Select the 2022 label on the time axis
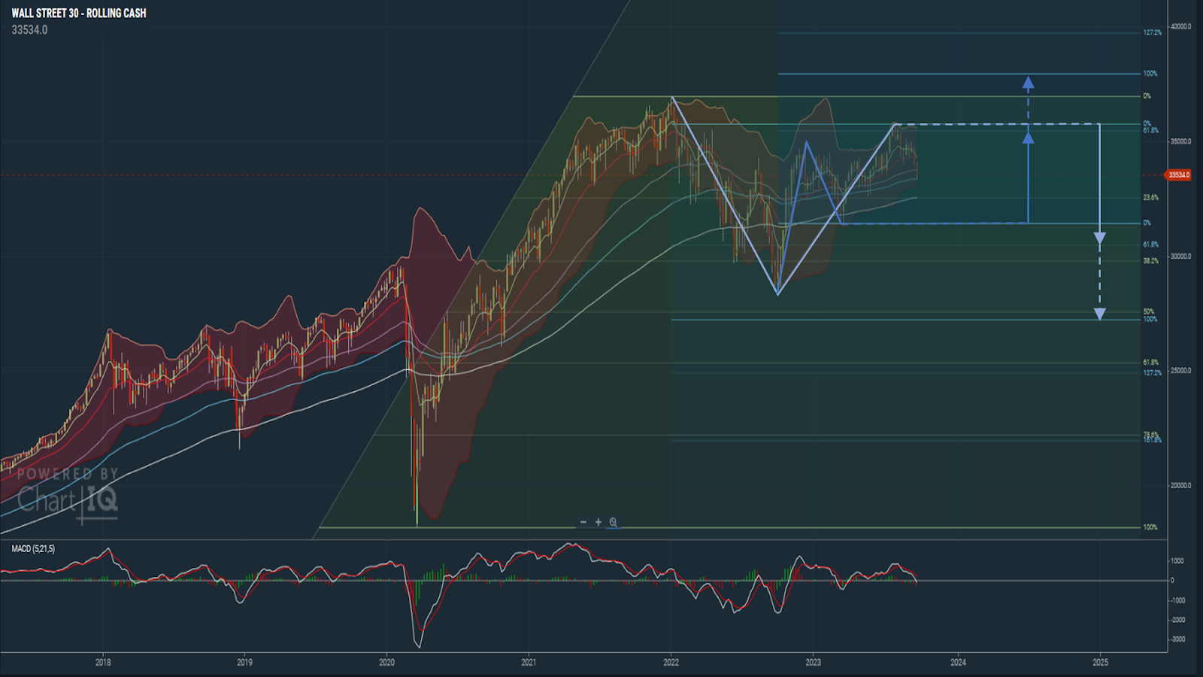 point(671,663)
